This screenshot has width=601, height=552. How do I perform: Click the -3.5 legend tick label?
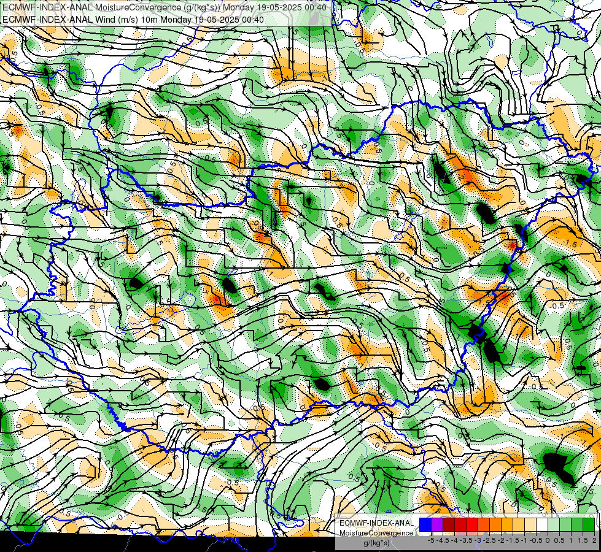click(465, 540)
